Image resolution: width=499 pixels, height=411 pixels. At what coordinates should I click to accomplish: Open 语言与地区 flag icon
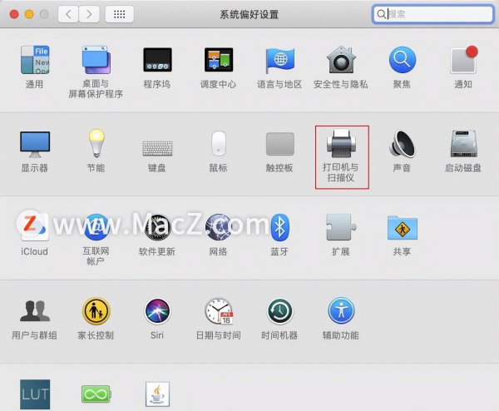click(x=279, y=61)
